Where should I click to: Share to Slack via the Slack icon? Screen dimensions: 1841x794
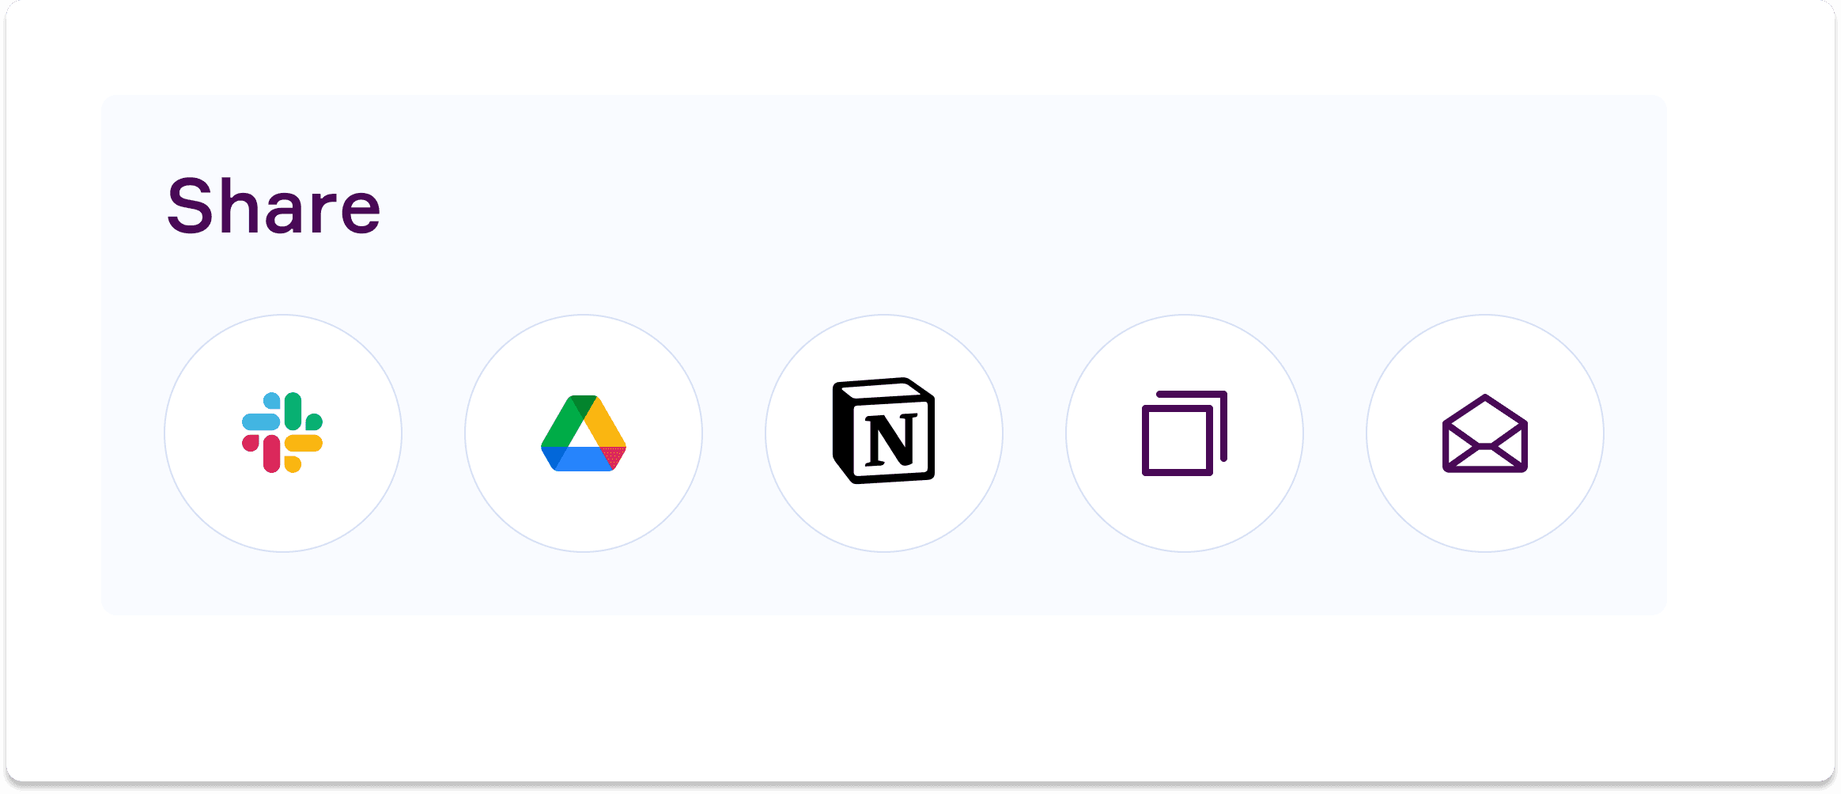[x=282, y=433]
